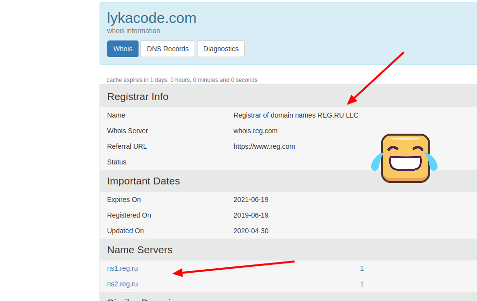Click the Status row label
477x301 pixels.
(x=117, y=162)
